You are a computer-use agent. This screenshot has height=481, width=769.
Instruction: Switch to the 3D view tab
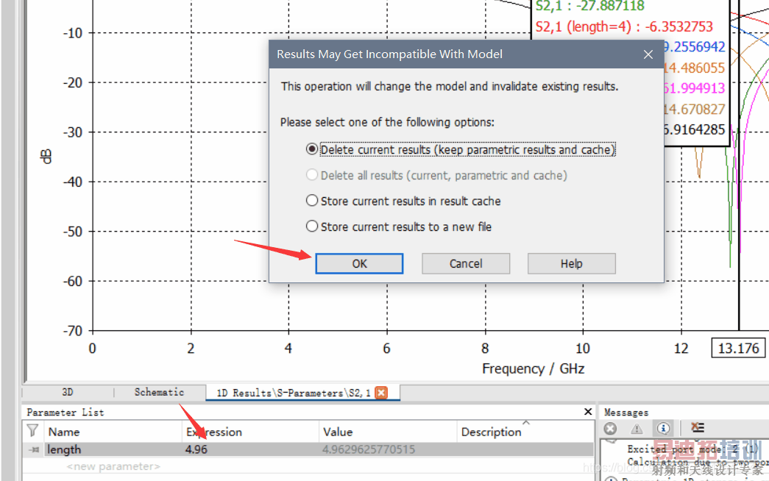[x=68, y=392]
